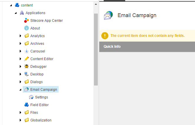
Task: Expand the Analytics folder node
Action: pos(20,36)
